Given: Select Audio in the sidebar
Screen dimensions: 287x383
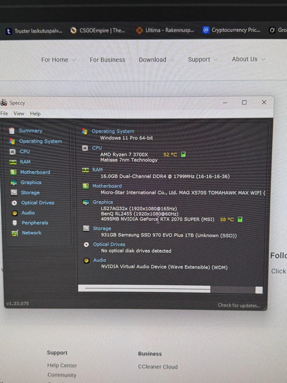Looking at the screenshot, I should tap(28, 213).
